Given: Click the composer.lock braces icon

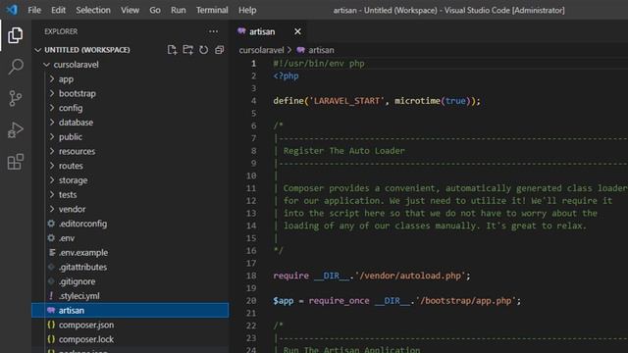Looking at the screenshot, I should click(51, 339).
